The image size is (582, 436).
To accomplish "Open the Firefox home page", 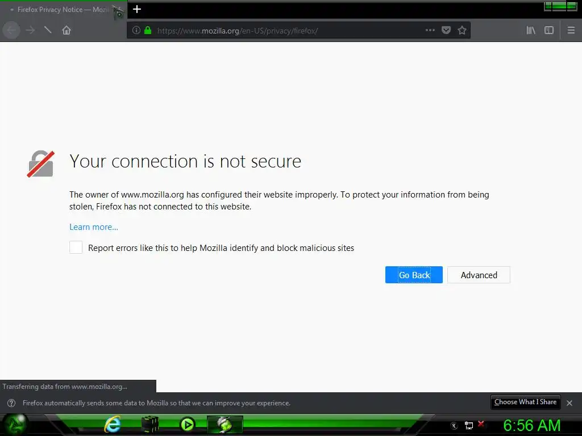I will pyautogui.click(x=66, y=31).
